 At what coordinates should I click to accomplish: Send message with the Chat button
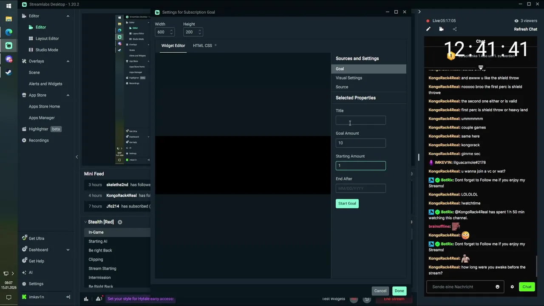[527, 287]
